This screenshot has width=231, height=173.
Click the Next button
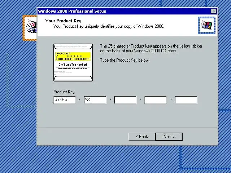click(169, 137)
